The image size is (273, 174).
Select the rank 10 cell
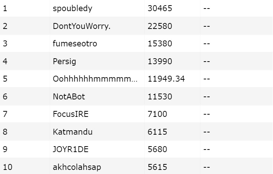7,167
